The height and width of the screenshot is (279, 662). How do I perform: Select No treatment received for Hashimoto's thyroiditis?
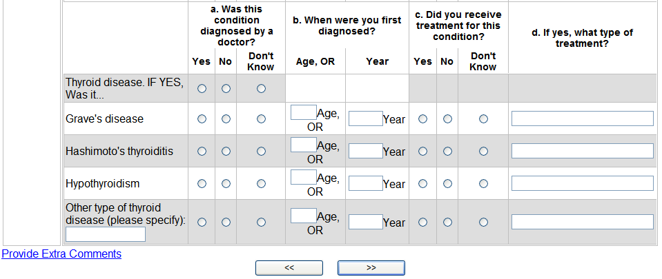coord(447,152)
